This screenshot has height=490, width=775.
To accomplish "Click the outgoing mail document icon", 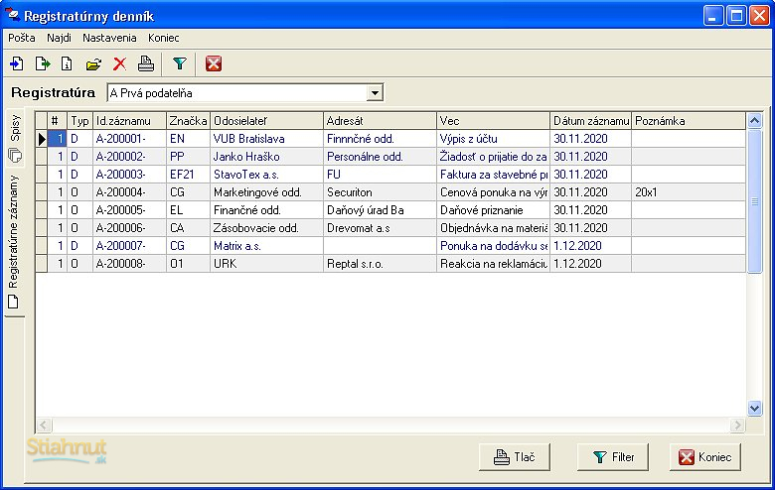I will 43,63.
